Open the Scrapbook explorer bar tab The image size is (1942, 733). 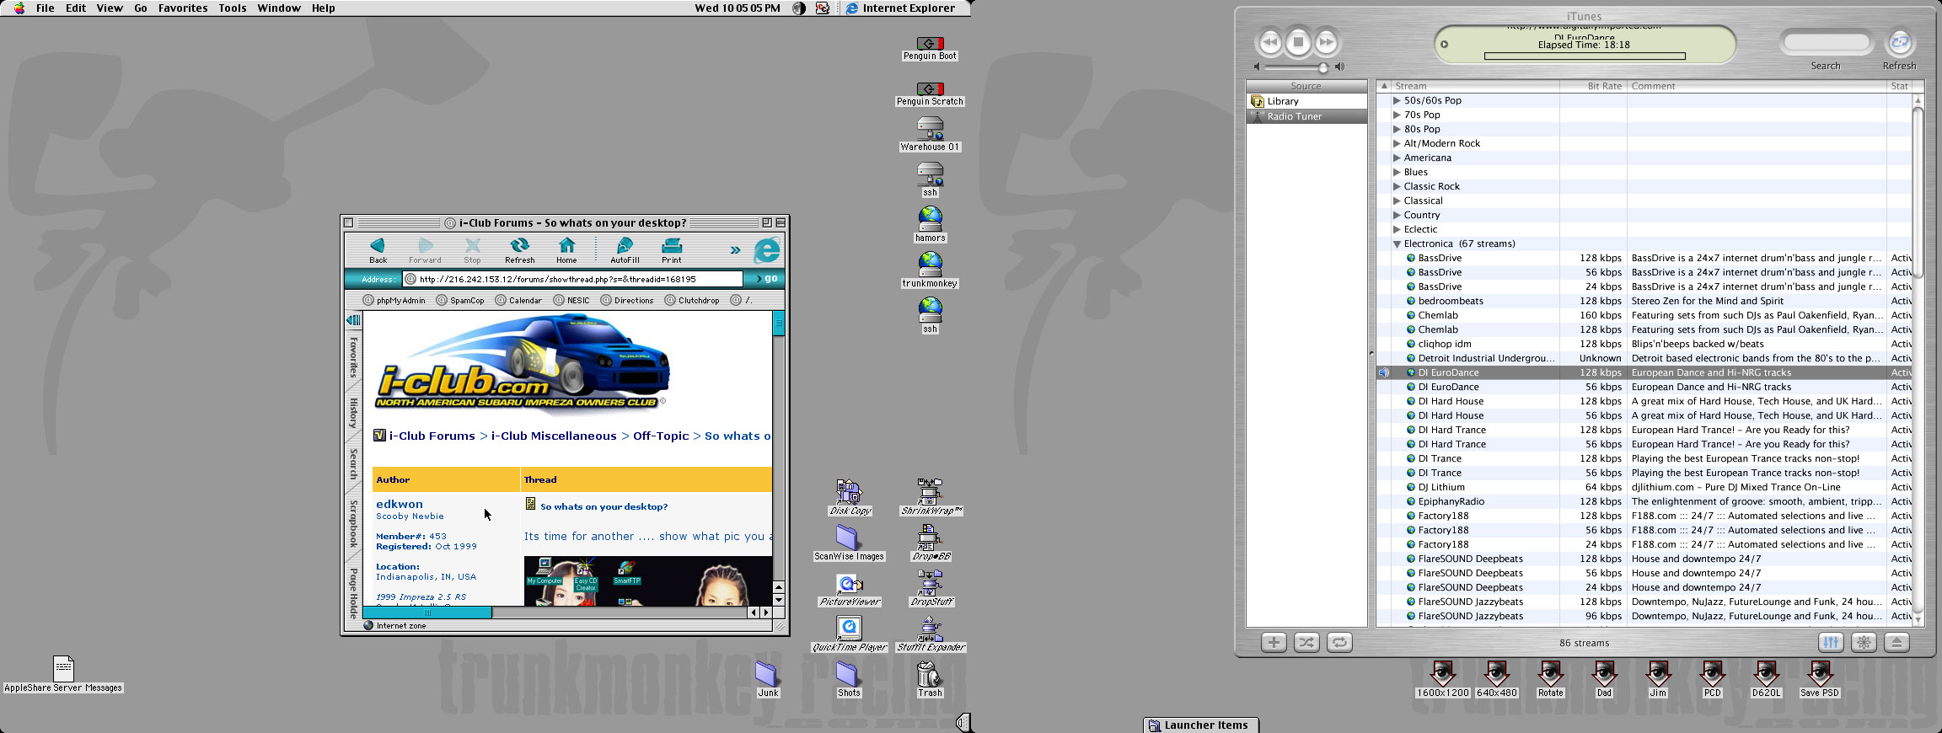coord(353,523)
